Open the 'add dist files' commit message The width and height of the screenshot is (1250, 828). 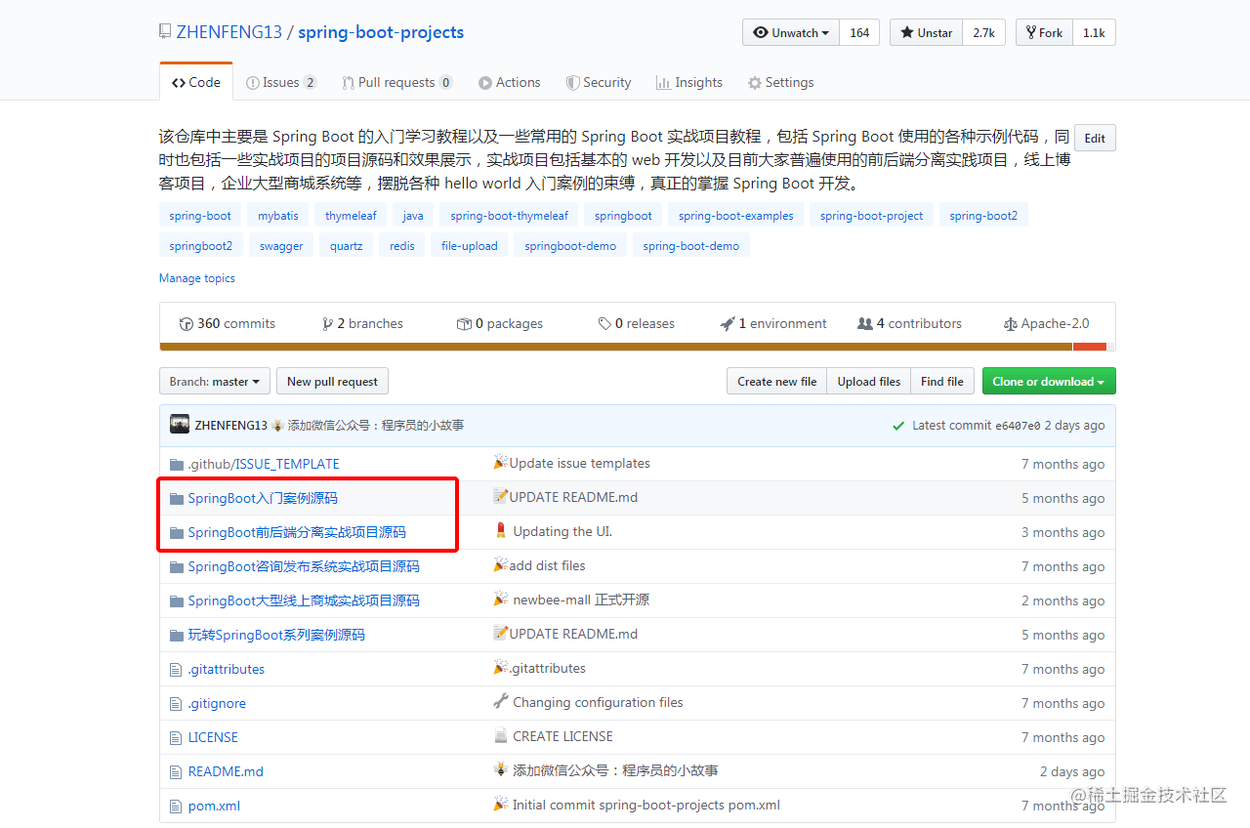click(x=548, y=565)
